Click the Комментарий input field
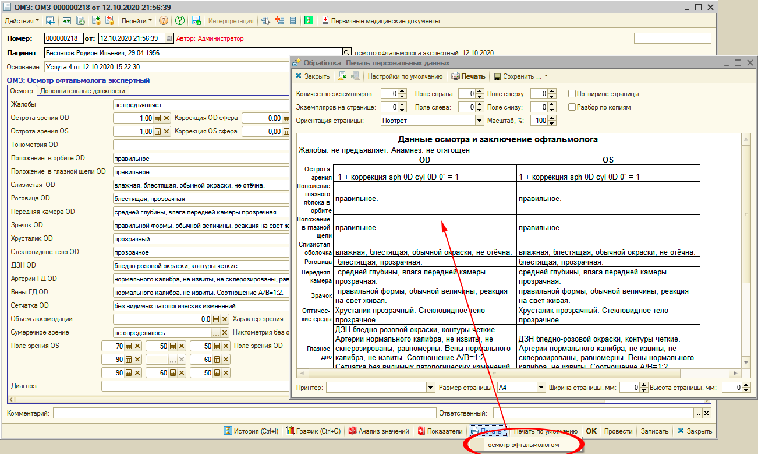This screenshot has width=758, height=454. tap(245, 413)
